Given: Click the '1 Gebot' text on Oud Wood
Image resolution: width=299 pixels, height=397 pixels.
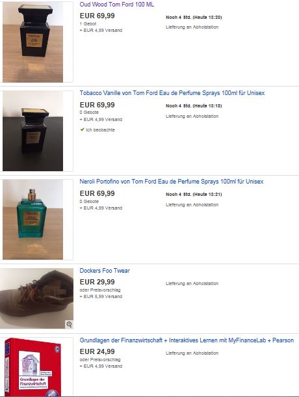Looking at the screenshot, I should [88, 24].
